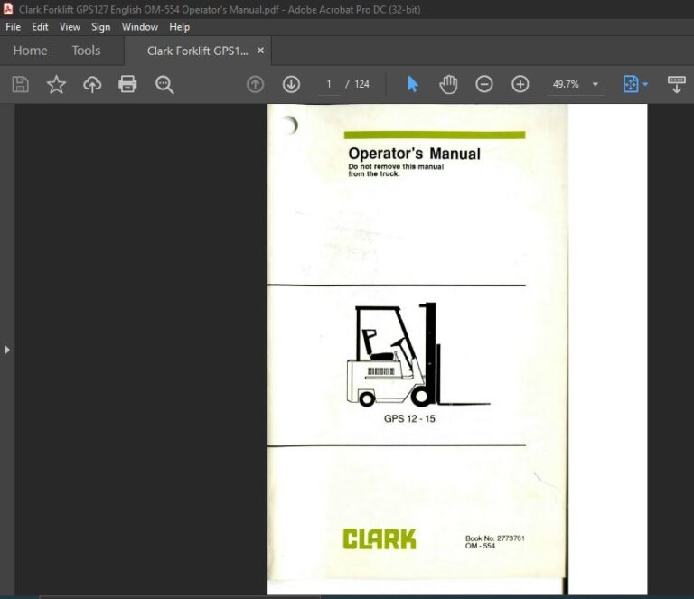Click the 124 total pages label
Image resolution: width=694 pixels, height=599 pixels.
(361, 84)
